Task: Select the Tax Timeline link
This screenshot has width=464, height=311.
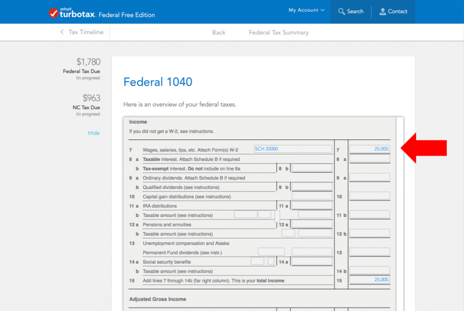Action: click(x=86, y=32)
